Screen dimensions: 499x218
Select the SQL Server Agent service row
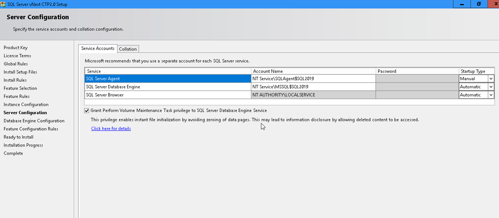168,79
